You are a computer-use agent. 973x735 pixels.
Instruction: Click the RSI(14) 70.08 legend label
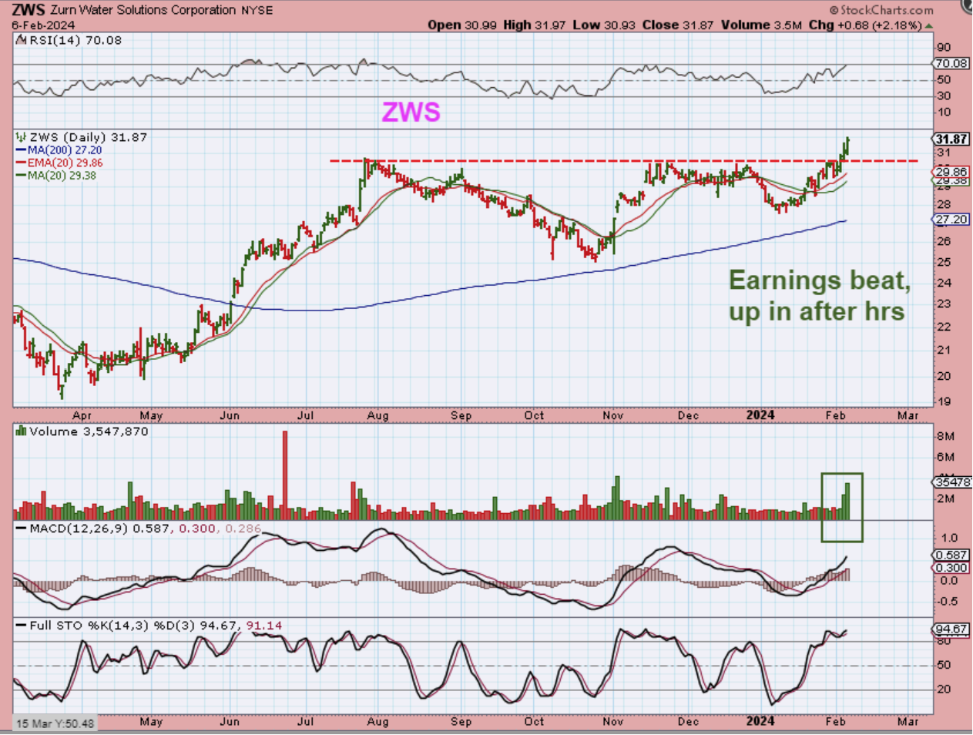coord(75,40)
